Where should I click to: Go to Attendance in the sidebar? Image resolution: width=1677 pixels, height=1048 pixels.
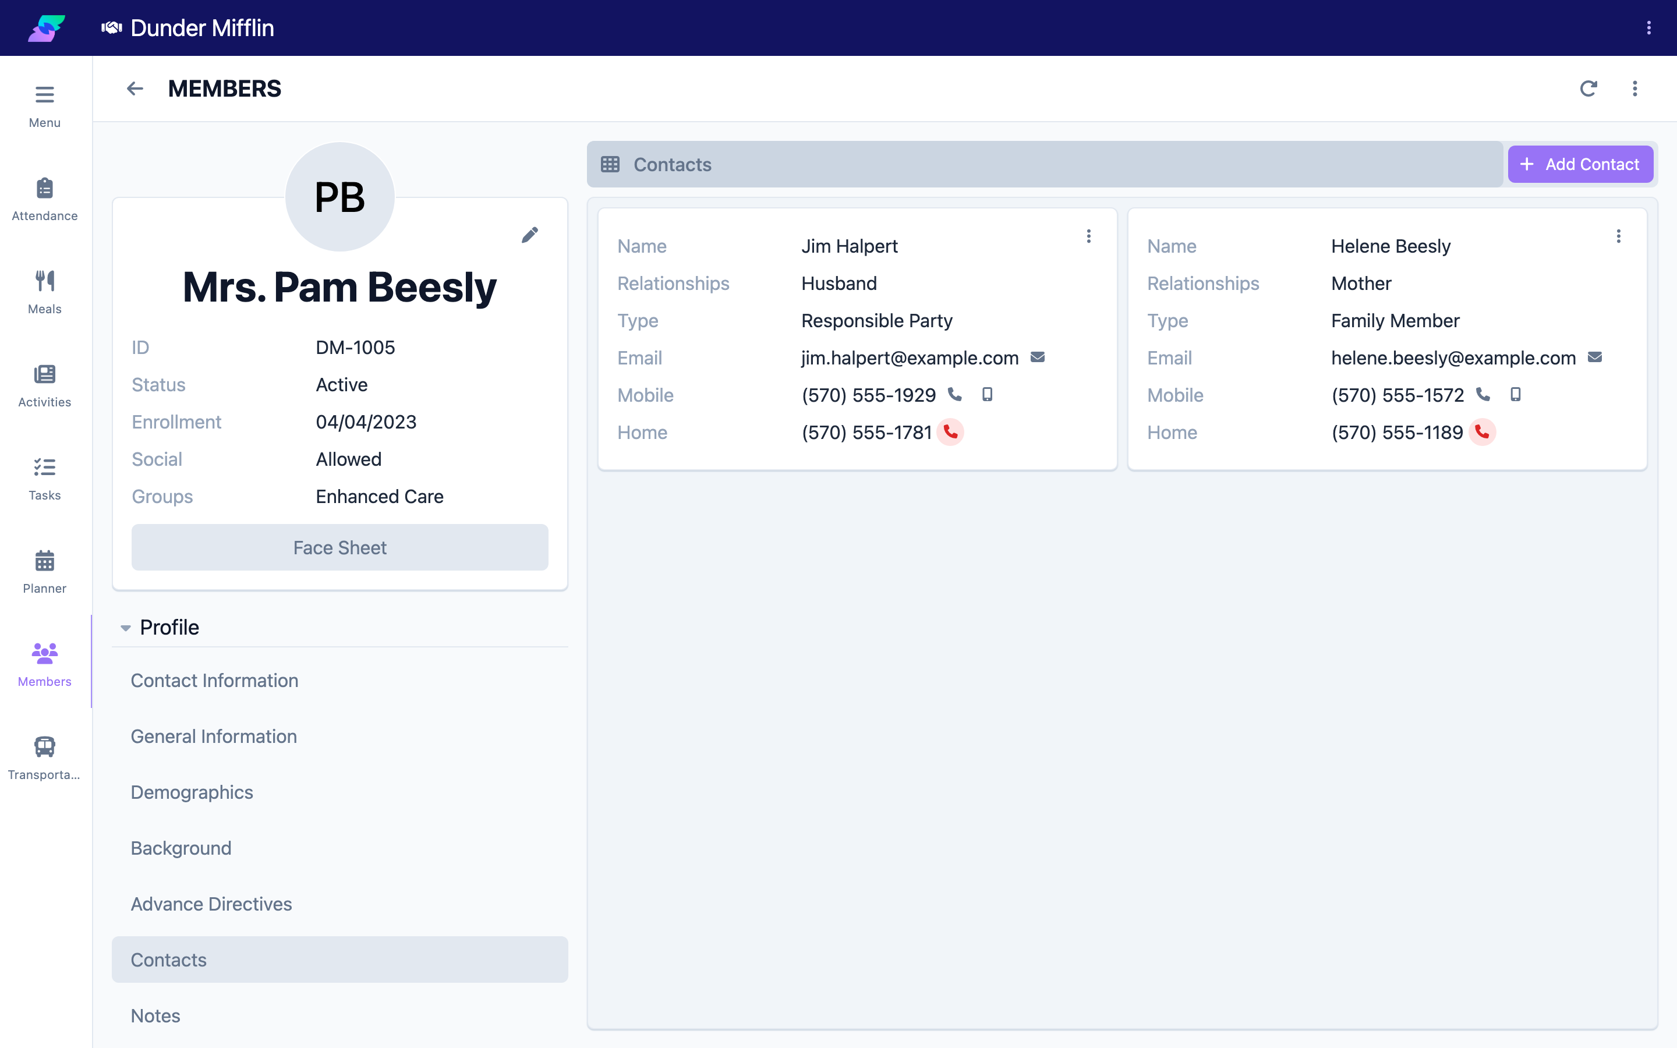coord(44,200)
